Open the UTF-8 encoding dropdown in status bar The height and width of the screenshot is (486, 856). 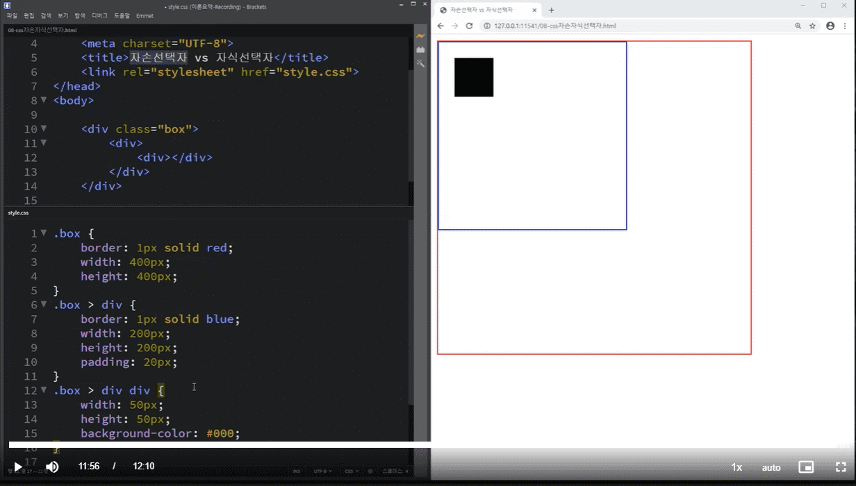323,471
